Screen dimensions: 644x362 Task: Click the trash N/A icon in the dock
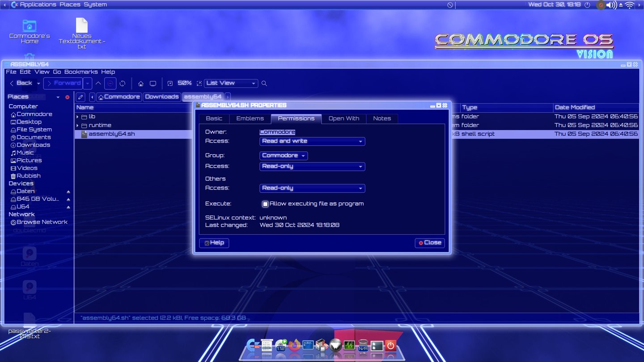tap(363, 345)
